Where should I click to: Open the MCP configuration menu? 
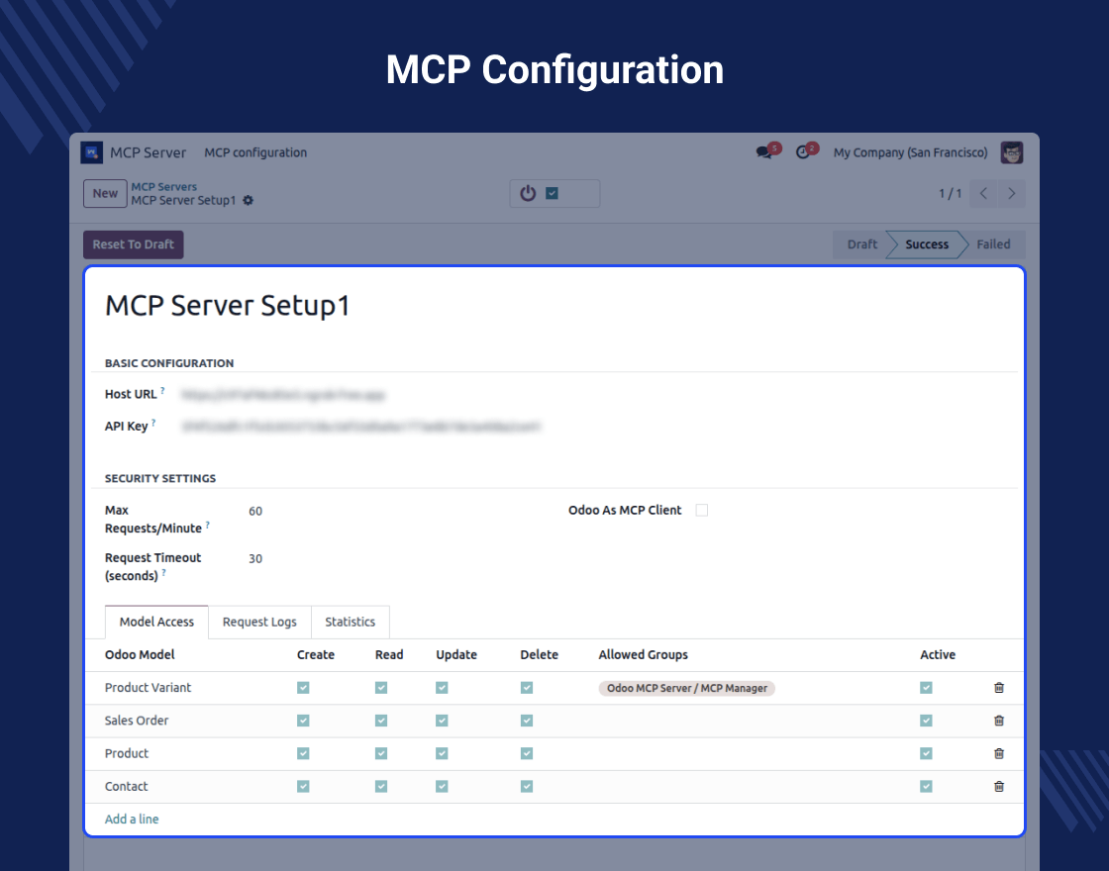pos(255,152)
